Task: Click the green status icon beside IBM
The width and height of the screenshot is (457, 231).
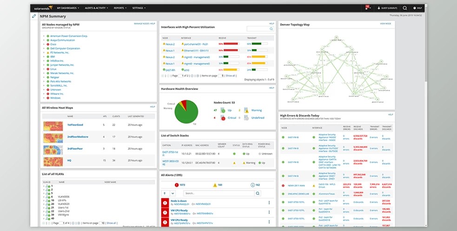Action: click(x=48, y=57)
